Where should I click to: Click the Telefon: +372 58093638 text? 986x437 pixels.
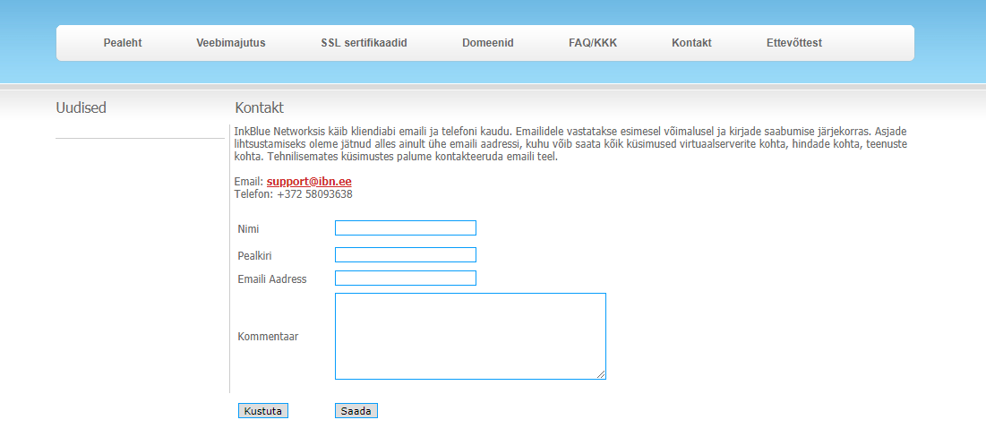pyautogui.click(x=293, y=194)
